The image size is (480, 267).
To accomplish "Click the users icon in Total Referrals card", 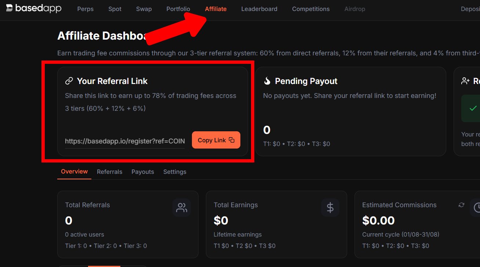I will [x=182, y=208].
